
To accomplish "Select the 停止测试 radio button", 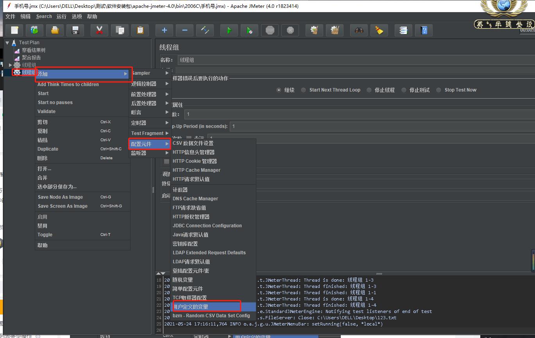I will tap(404, 90).
